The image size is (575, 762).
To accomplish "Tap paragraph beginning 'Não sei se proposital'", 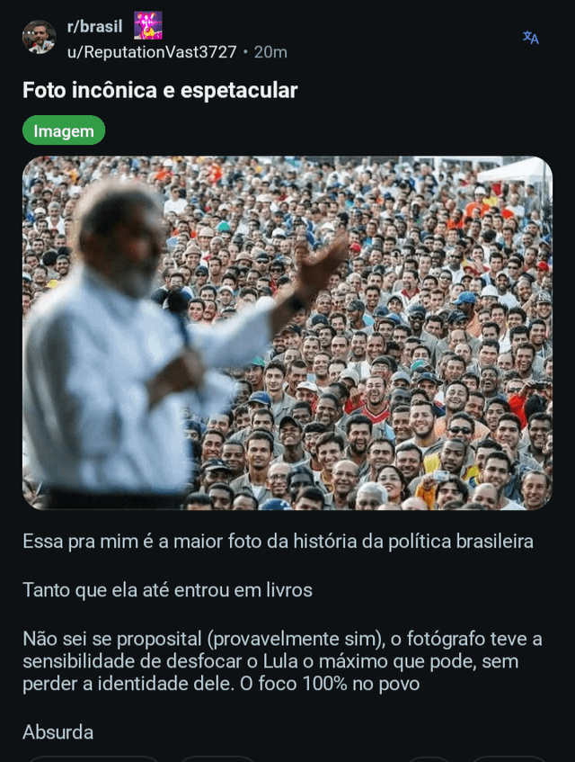I will click(x=282, y=661).
